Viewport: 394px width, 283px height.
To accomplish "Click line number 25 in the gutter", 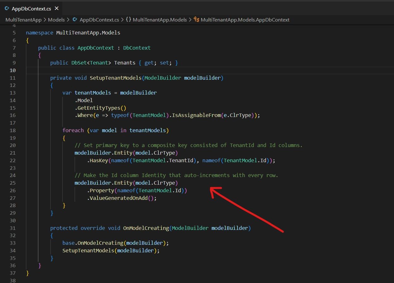I will pos(13,183).
